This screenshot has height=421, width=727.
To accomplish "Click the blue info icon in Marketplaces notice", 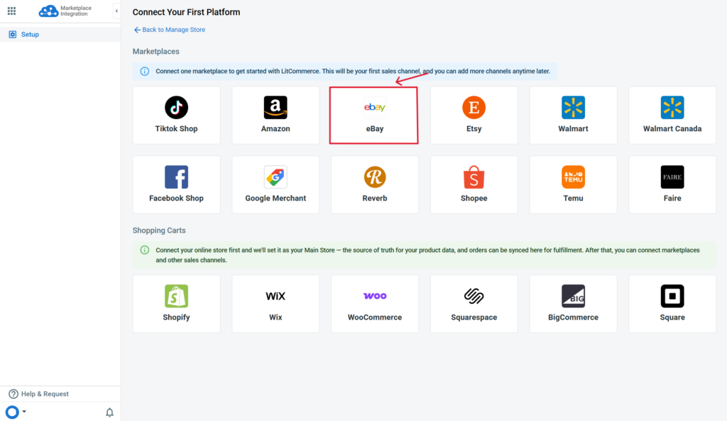I will pos(145,72).
